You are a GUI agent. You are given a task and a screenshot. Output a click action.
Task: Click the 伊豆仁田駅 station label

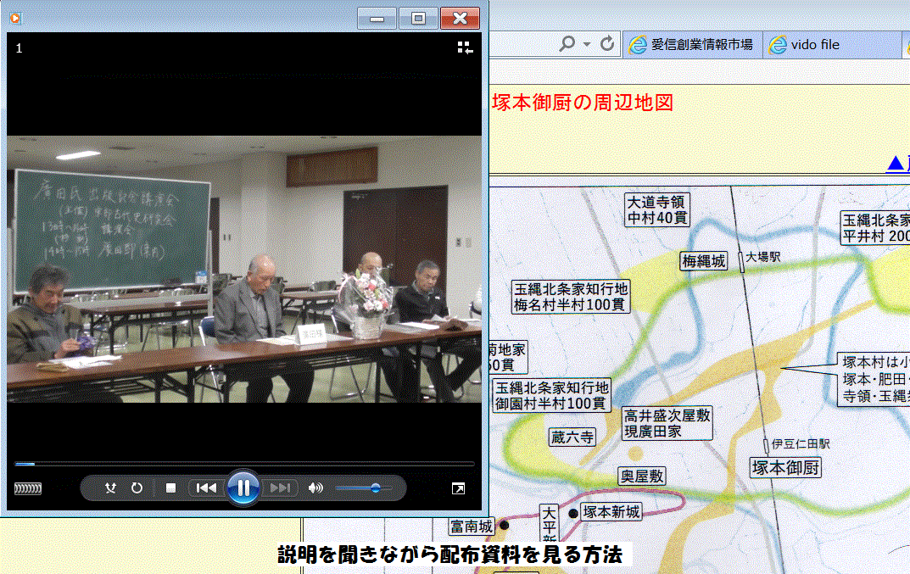coord(801,444)
